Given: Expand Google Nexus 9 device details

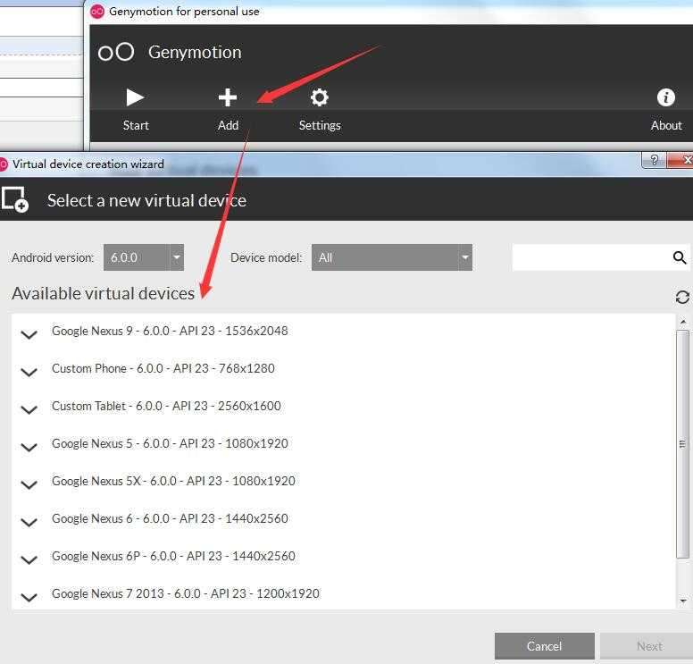Looking at the screenshot, I should coord(29,334).
